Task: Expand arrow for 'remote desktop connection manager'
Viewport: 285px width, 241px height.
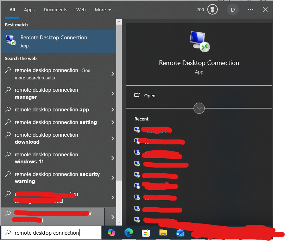Action: (113, 93)
